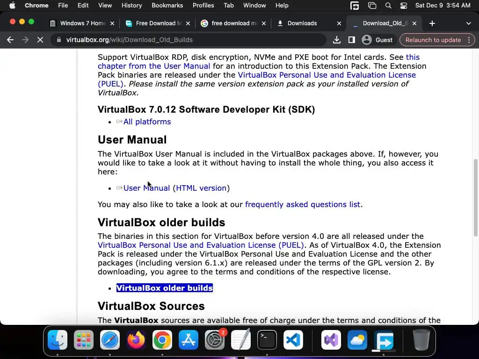
Task: Click the disabled forward navigation arrow
Action: point(25,40)
